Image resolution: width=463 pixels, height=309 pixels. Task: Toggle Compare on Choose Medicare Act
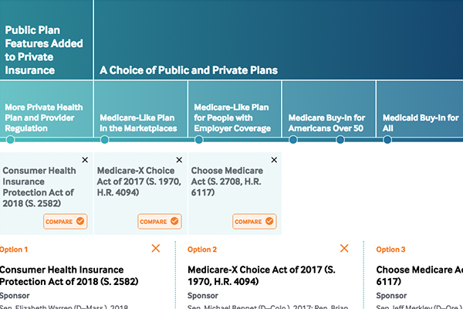254,222
